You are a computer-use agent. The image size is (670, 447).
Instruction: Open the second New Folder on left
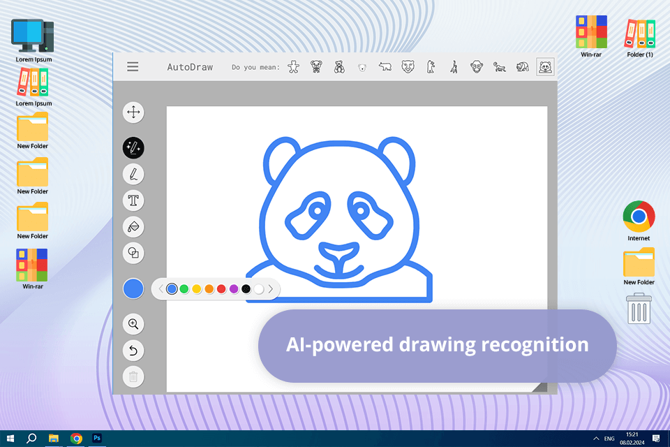coord(33,176)
